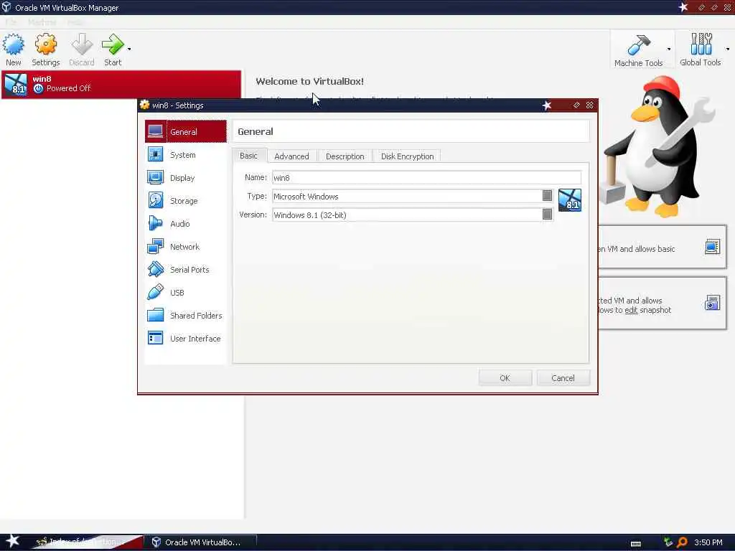Viewport: 735px width, 551px height.
Task: Switch to the Description tab
Action: tap(345, 156)
